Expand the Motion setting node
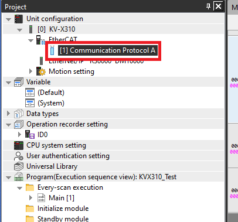 pyautogui.click(x=30, y=71)
